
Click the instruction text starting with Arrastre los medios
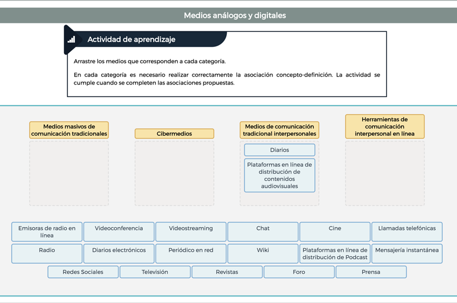point(150,62)
